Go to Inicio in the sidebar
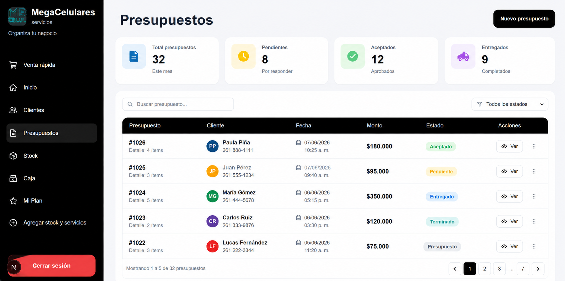The image size is (565, 281). point(52,88)
